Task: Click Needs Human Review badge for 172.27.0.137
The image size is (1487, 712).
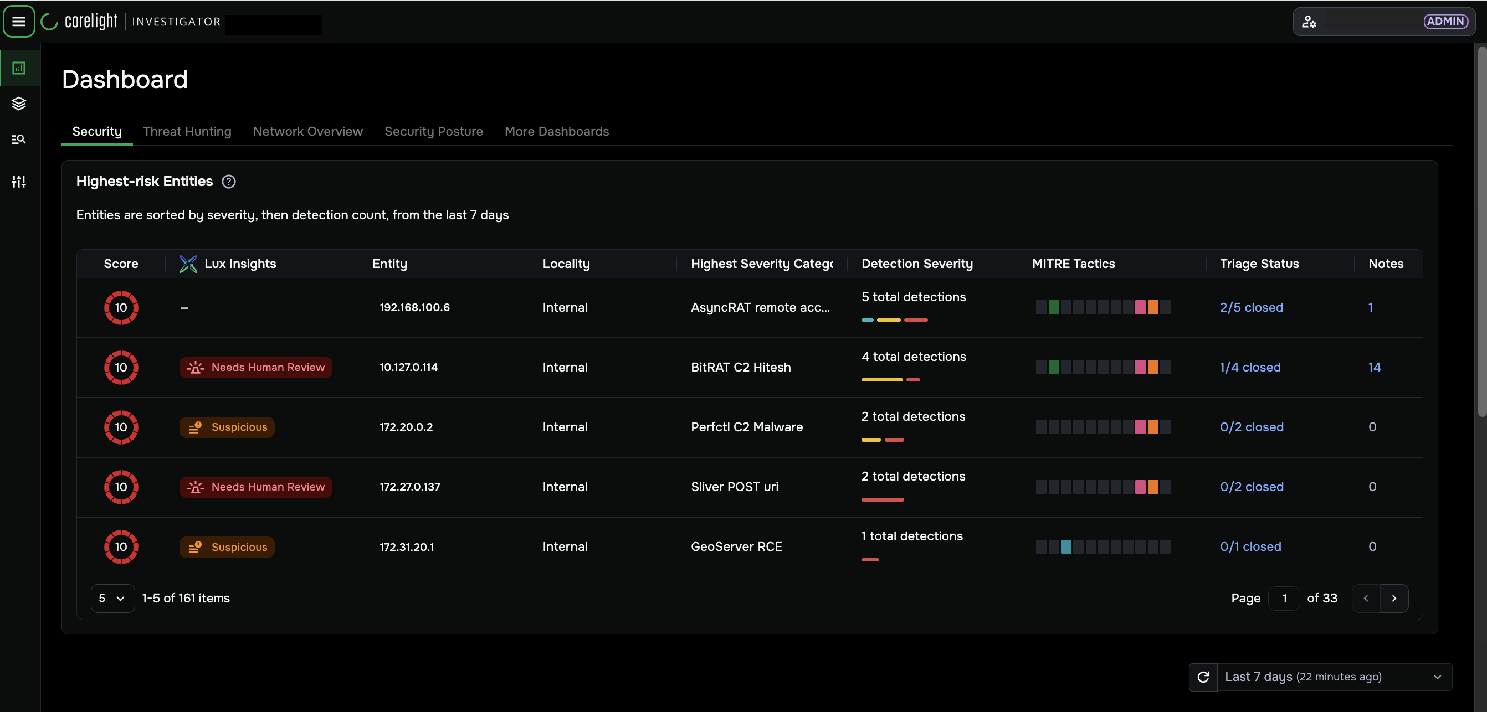Action: pos(256,487)
